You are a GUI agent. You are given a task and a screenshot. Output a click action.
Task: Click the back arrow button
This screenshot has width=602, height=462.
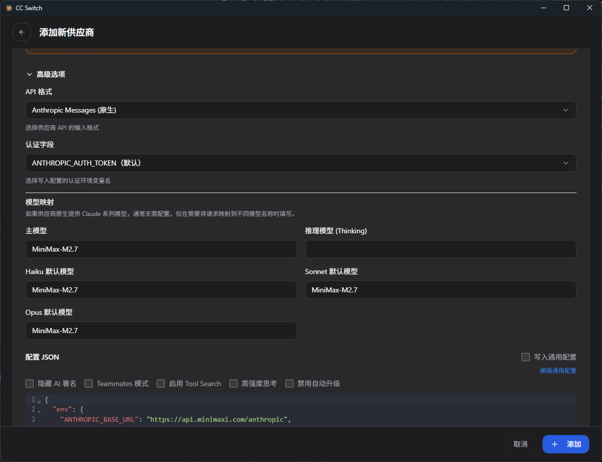click(22, 32)
